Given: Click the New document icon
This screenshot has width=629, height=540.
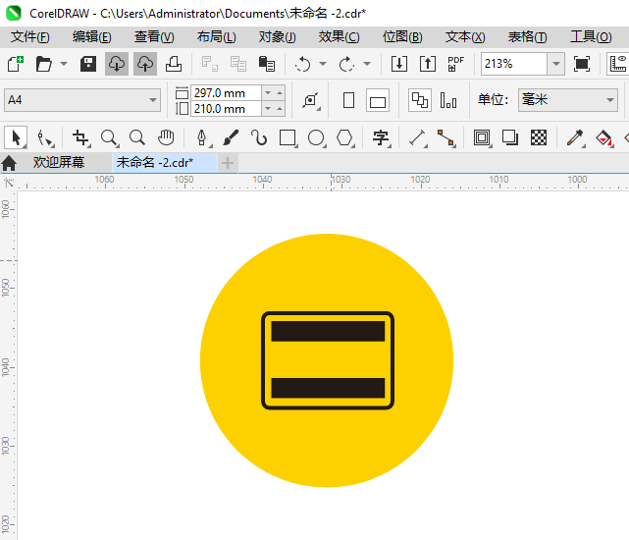Looking at the screenshot, I should (16, 64).
